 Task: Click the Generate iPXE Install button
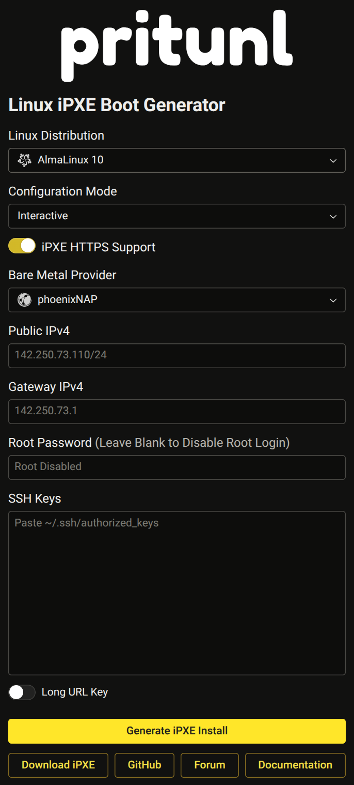click(x=177, y=731)
